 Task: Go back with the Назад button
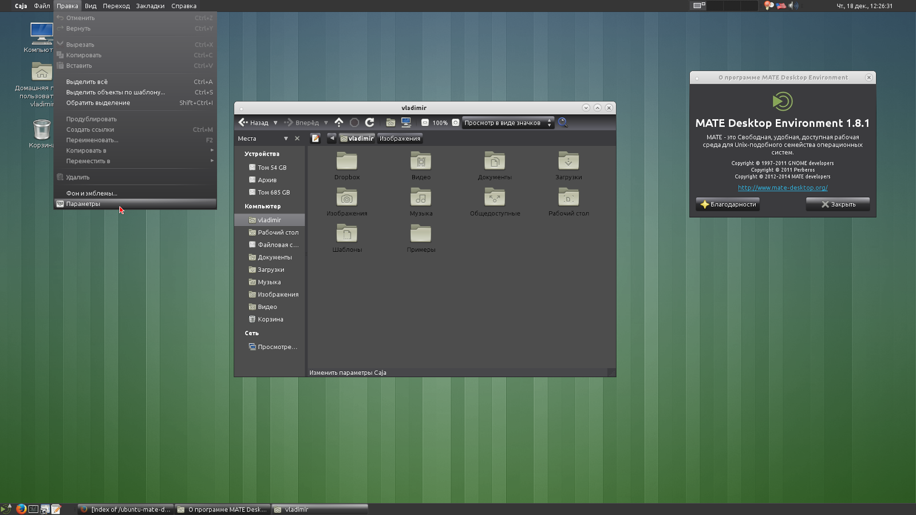(x=254, y=122)
